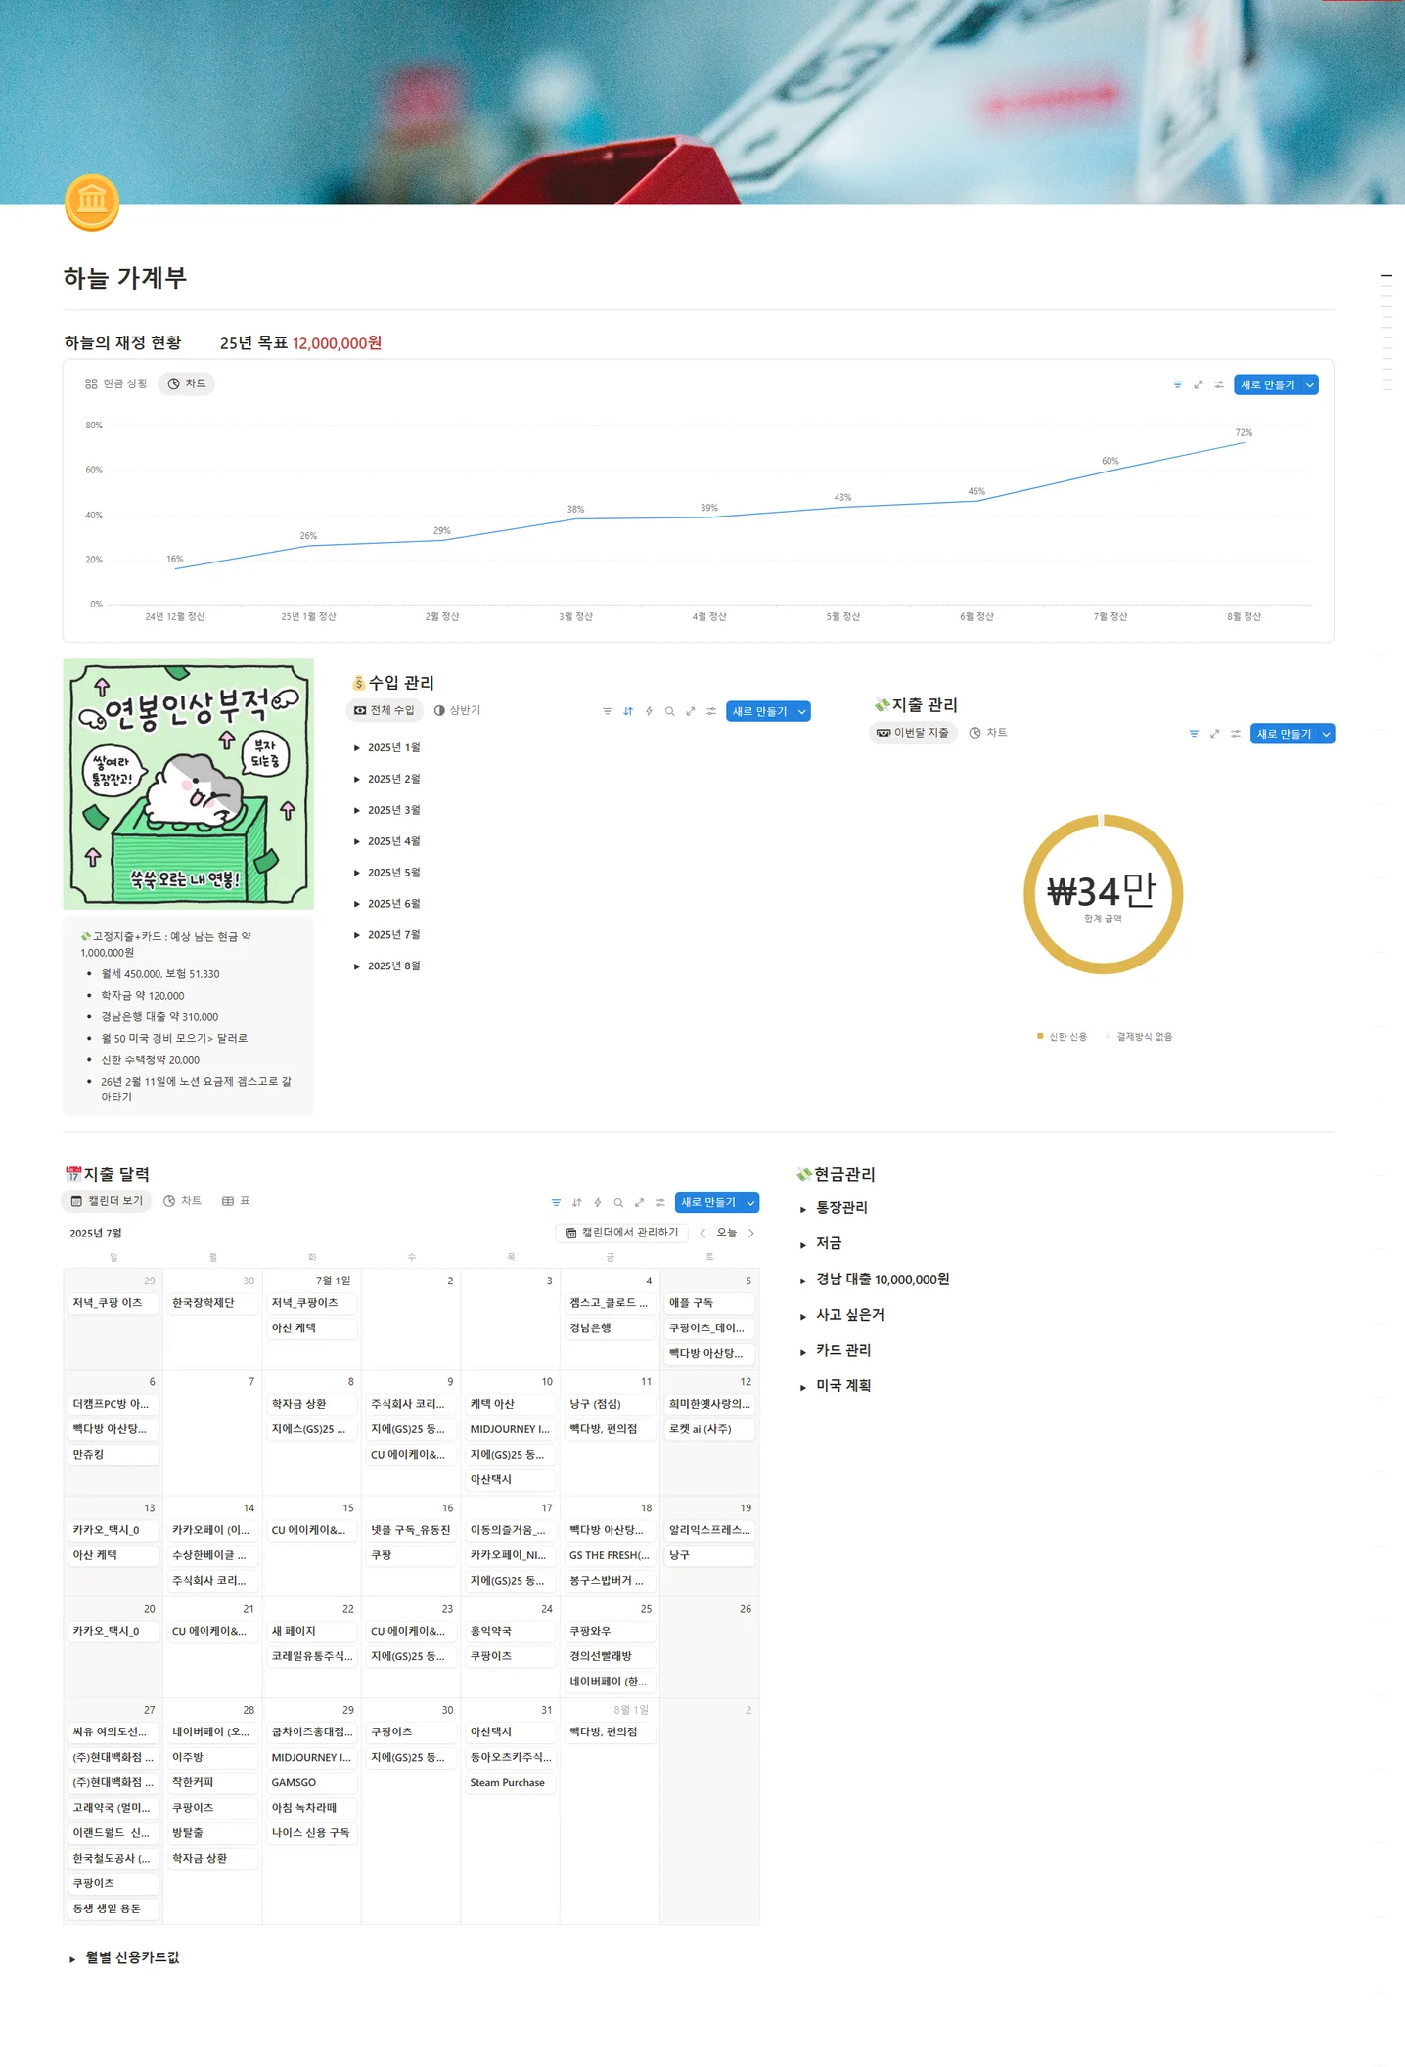
Task: Open view settings for finance chart
Action: point(1219,384)
